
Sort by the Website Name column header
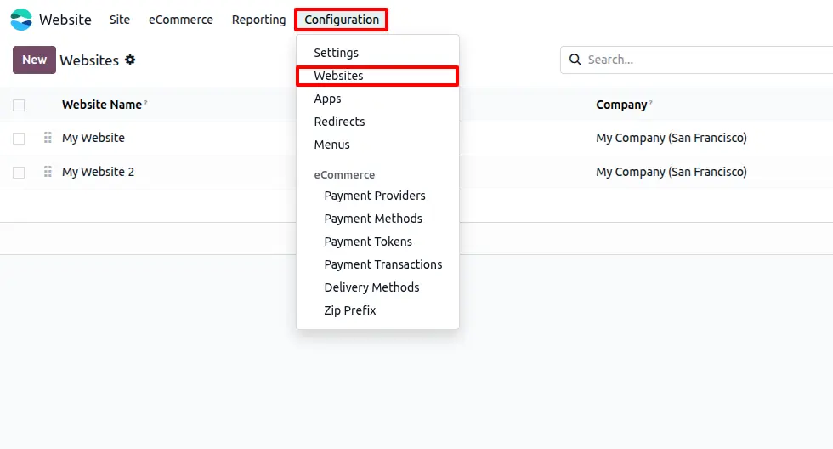[x=102, y=105]
